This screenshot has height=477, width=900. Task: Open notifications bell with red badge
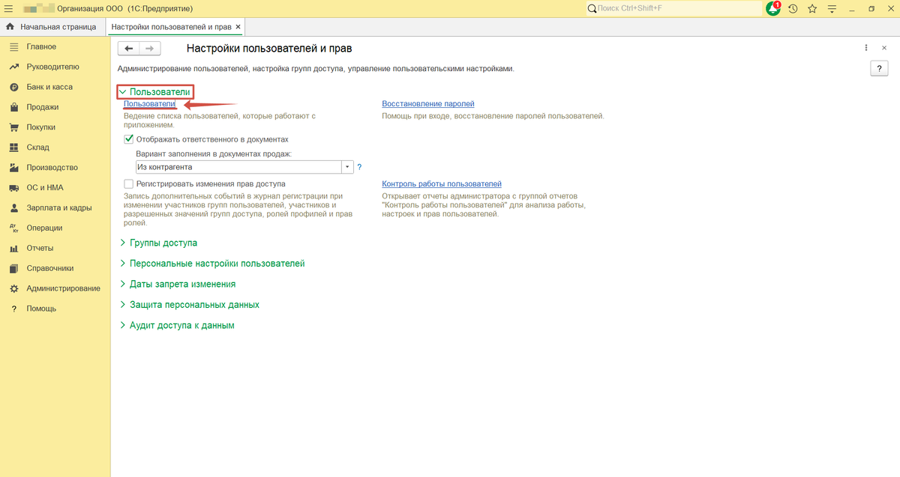[x=773, y=9]
